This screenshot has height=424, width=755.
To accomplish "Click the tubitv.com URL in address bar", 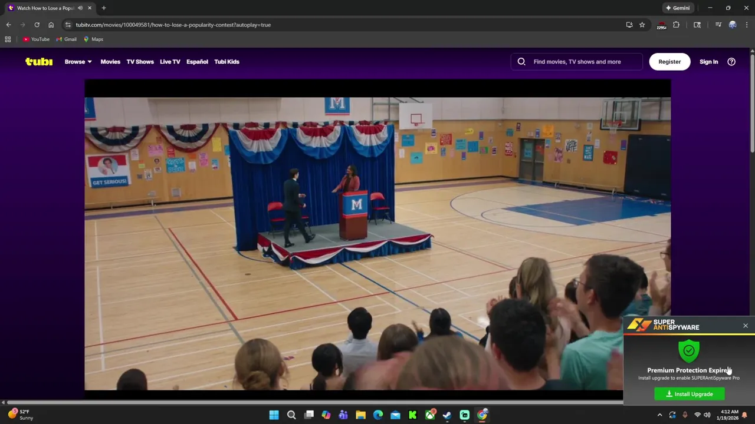I will pyautogui.click(x=173, y=25).
